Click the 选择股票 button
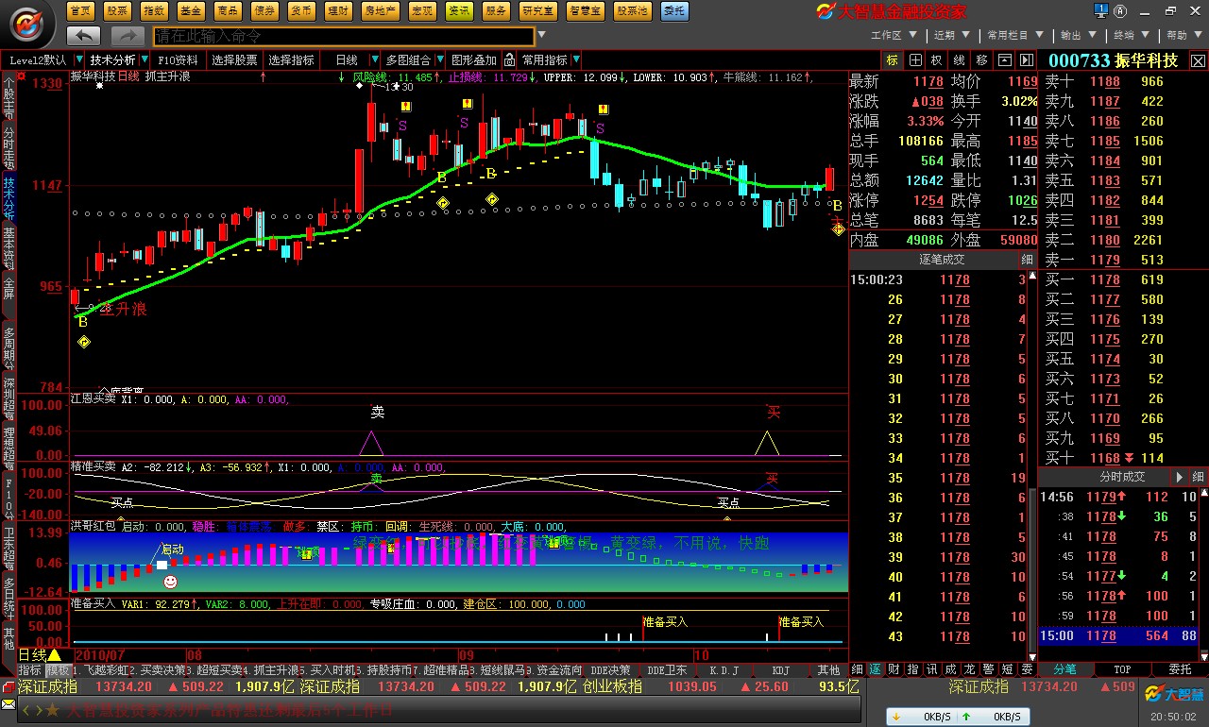 [x=234, y=59]
